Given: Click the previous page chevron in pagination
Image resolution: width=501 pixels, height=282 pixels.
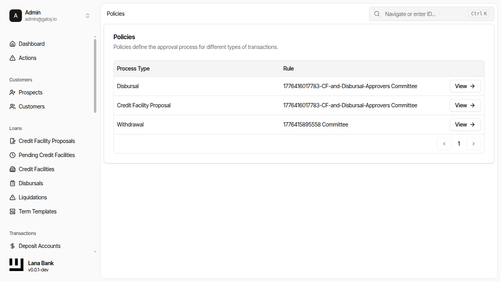Looking at the screenshot, I should click(x=444, y=144).
